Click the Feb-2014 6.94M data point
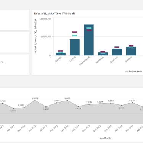 click(x=122, y=106)
